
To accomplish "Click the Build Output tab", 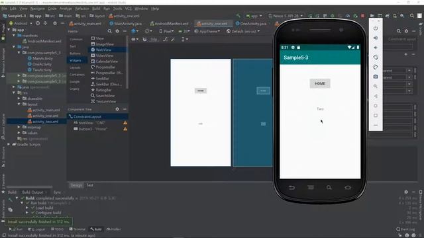I will pyautogui.click(x=32, y=192).
